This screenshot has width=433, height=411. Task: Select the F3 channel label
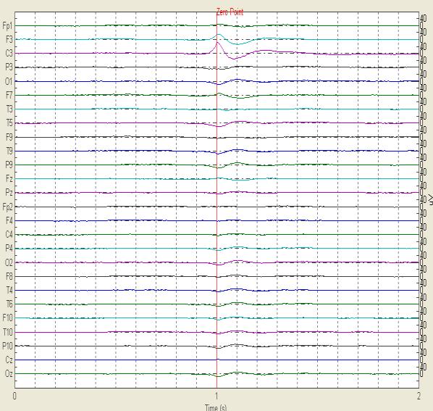point(9,40)
